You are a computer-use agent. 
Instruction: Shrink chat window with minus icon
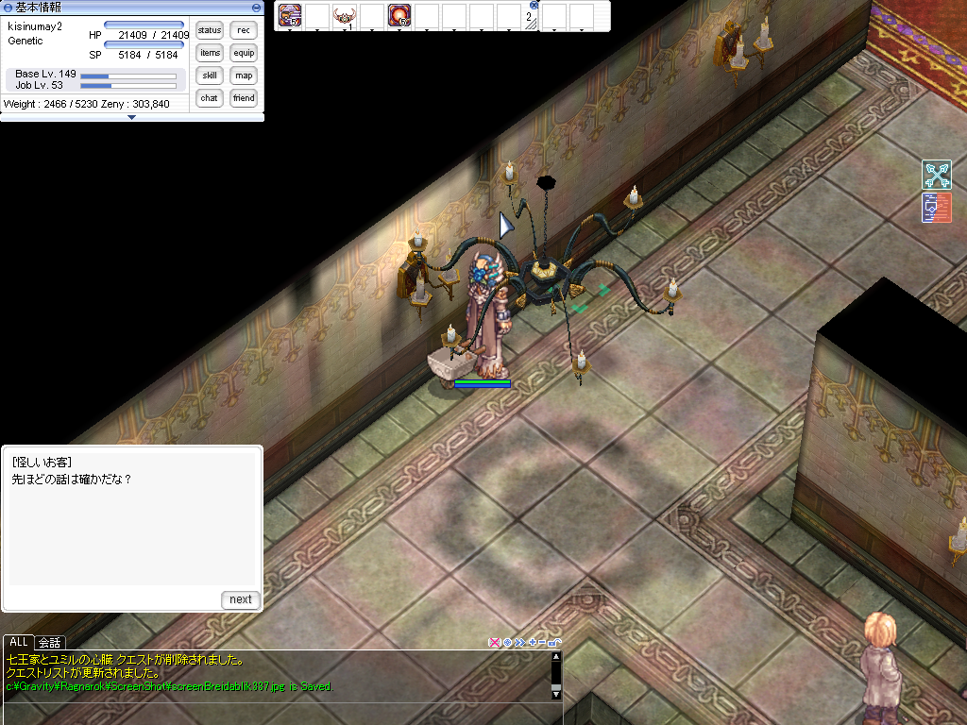pyautogui.click(x=541, y=642)
